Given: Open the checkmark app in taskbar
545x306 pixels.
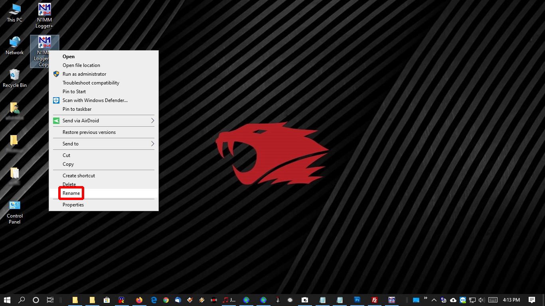Looking at the screenshot, I should tap(190, 300).
